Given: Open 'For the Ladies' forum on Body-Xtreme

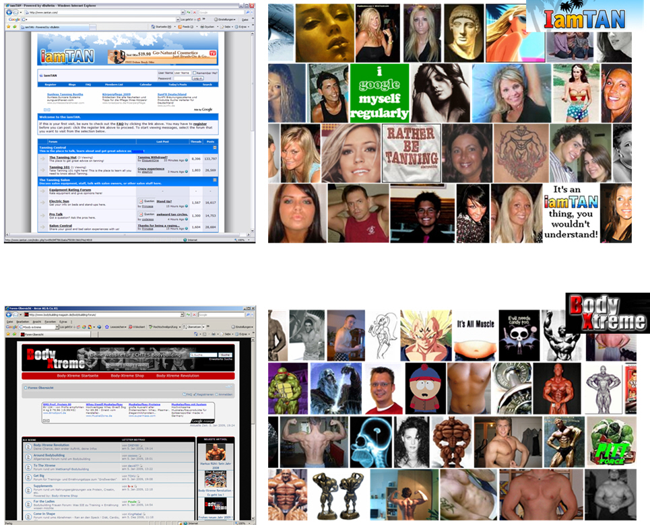Looking at the screenshot, I should (44, 501).
